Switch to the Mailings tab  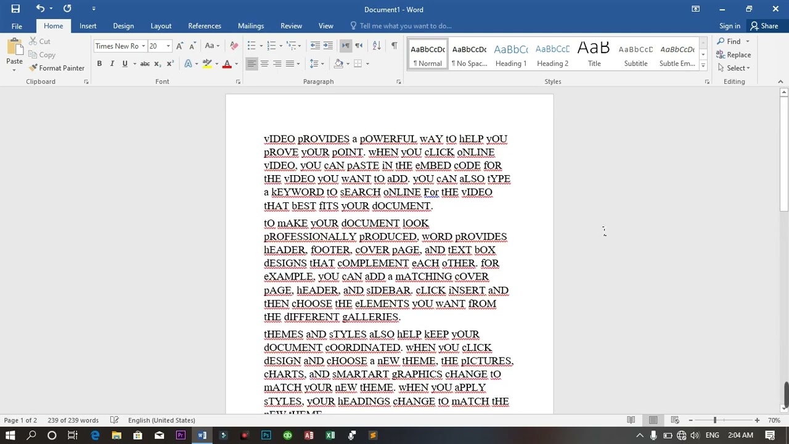click(x=251, y=26)
